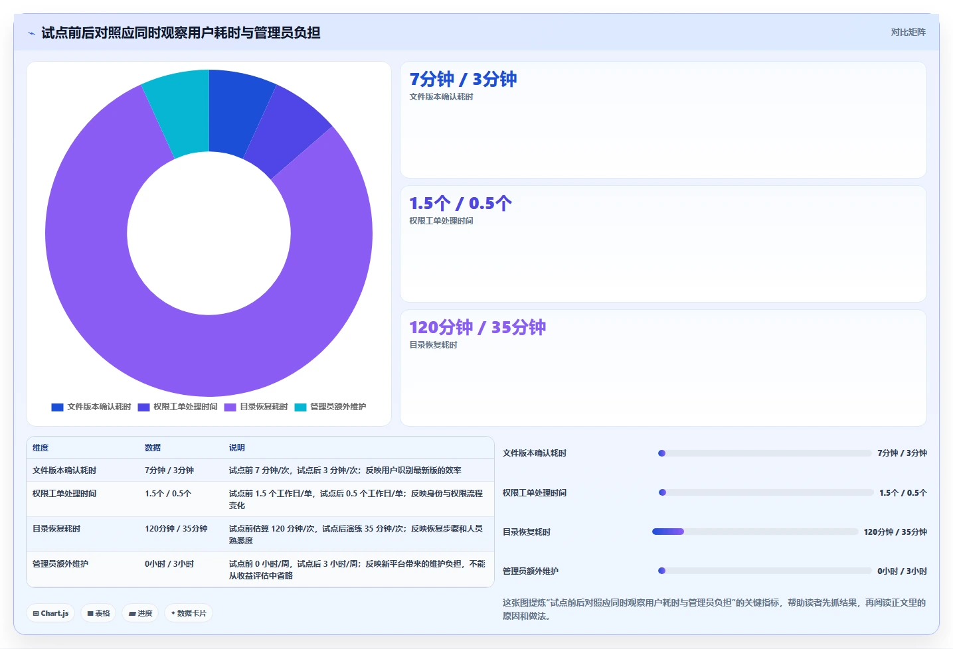This screenshot has width=953, height=649.
Task: Click description starting 试点前估算 120 分钟/次
Action: pyautogui.click(x=356, y=535)
